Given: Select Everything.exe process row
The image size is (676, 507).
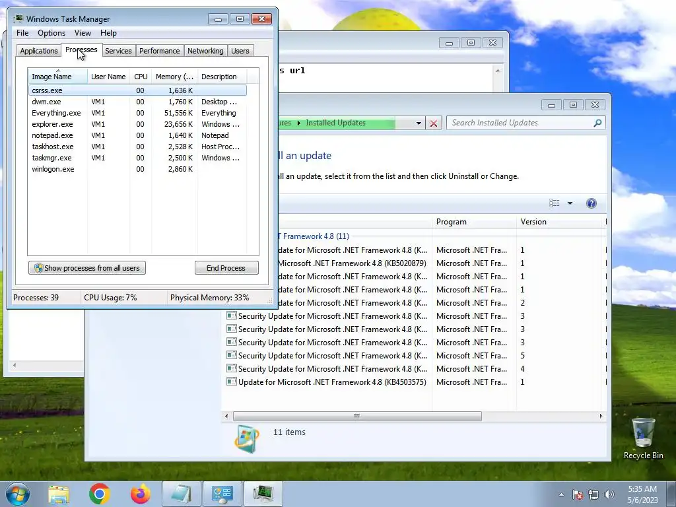Looking at the screenshot, I should click(x=137, y=113).
